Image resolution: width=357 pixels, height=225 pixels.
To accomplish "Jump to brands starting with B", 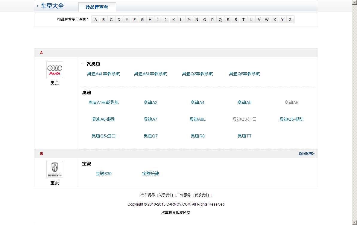I will click(x=104, y=20).
